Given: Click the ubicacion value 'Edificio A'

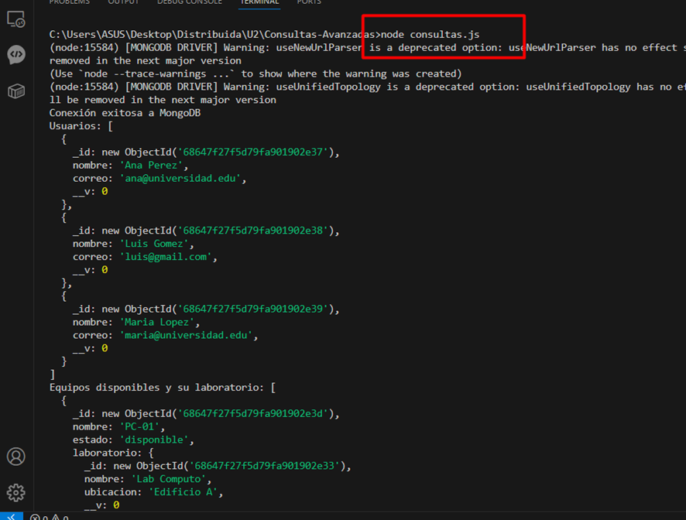Looking at the screenshot, I should pos(183,492).
